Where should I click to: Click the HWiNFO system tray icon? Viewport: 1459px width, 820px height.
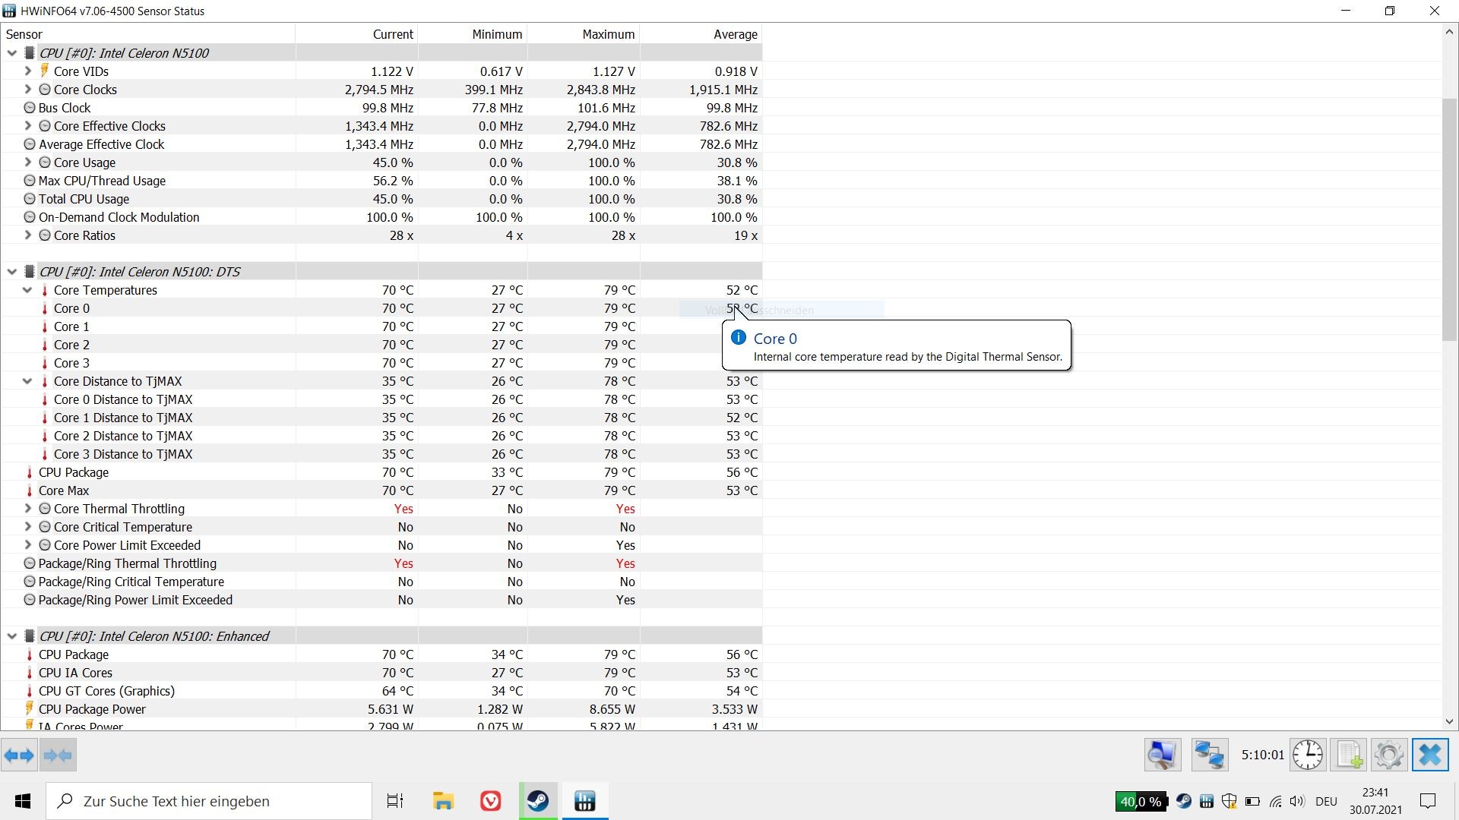click(x=1207, y=801)
